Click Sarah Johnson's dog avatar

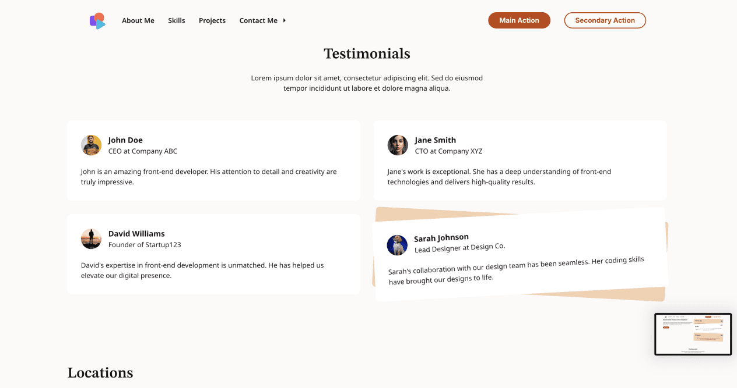[x=397, y=245]
